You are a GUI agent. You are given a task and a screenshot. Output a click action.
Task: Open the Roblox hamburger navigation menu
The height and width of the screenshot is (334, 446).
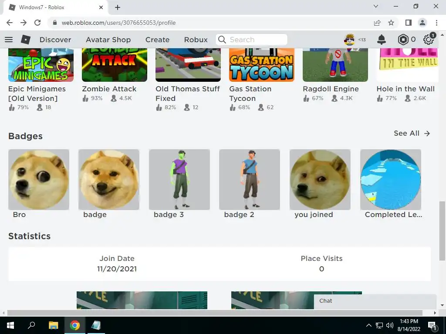pyautogui.click(x=9, y=40)
